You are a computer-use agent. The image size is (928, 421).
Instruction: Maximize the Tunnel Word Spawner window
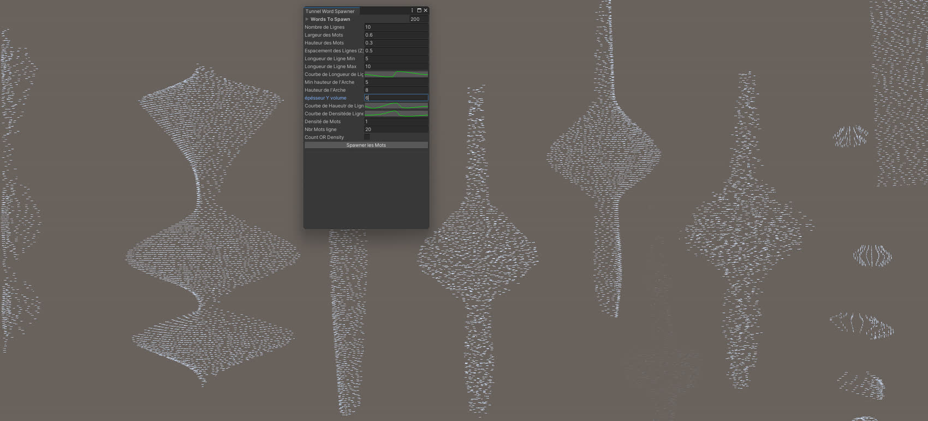pyautogui.click(x=419, y=10)
